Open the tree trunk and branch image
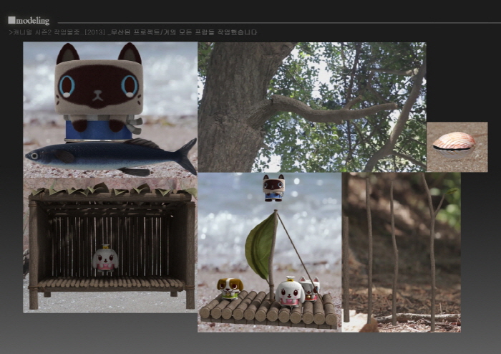 click(x=312, y=107)
